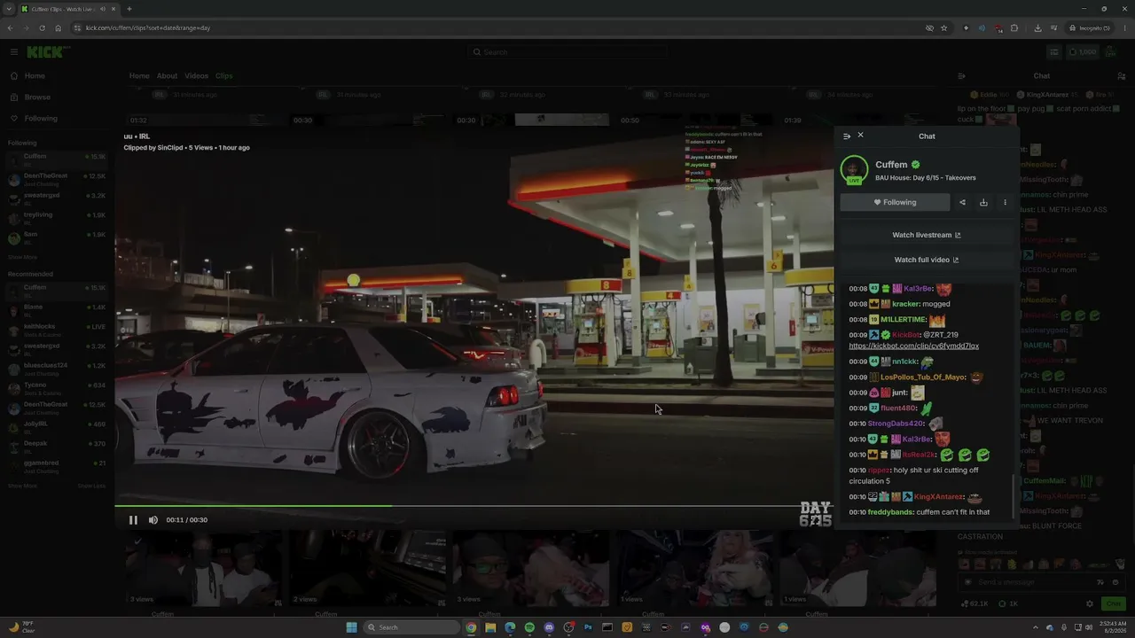1135x638 pixels.
Task: Mute the browser tab audio icon
Action: 102,9
